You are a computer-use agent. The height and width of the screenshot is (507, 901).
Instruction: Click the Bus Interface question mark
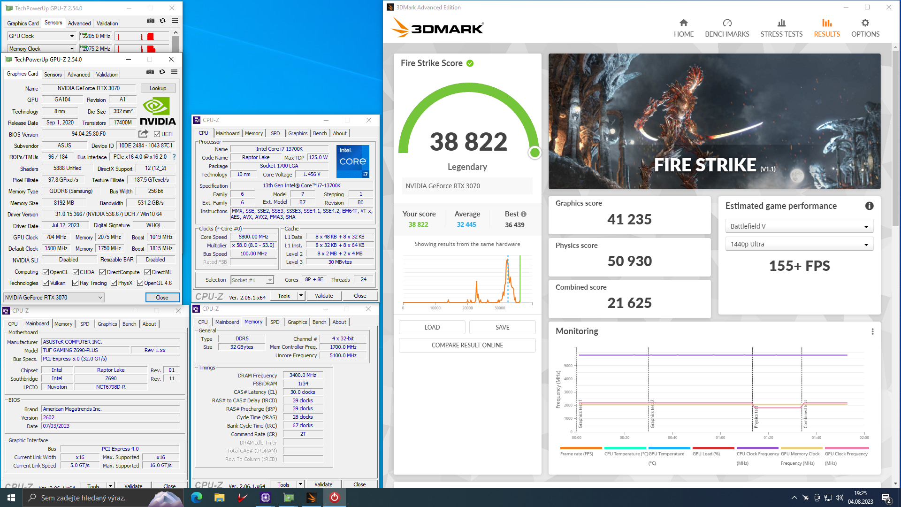pyautogui.click(x=174, y=157)
